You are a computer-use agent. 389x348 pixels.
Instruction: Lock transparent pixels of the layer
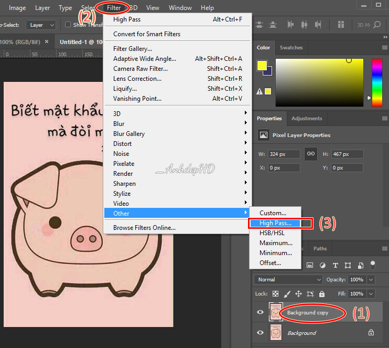click(275, 294)
